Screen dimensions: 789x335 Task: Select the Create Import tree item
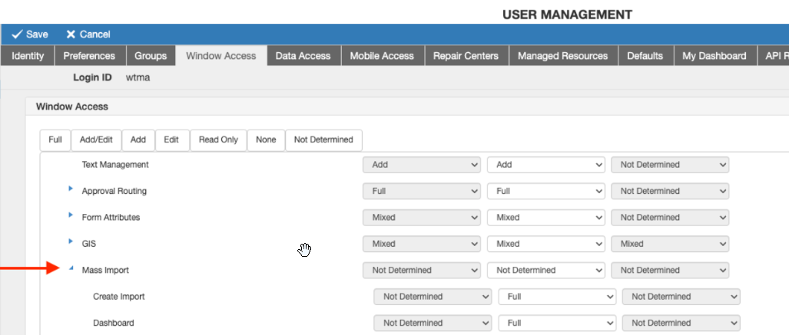118,297
